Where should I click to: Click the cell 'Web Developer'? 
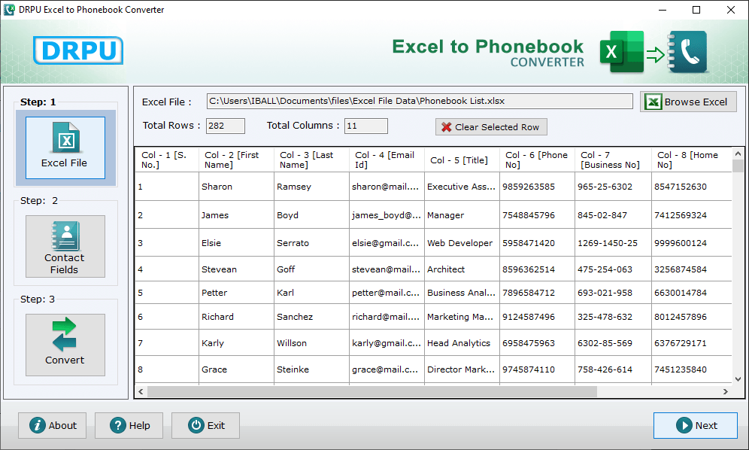tap(462, 243)
